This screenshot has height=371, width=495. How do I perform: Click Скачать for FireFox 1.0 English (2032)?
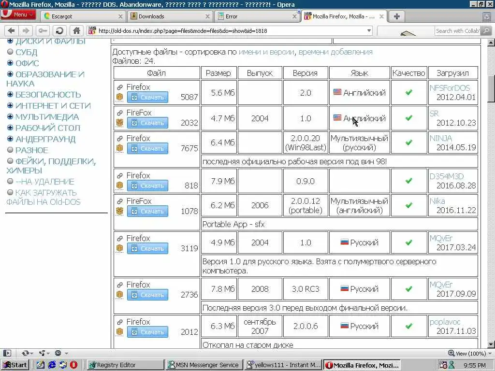147,123
